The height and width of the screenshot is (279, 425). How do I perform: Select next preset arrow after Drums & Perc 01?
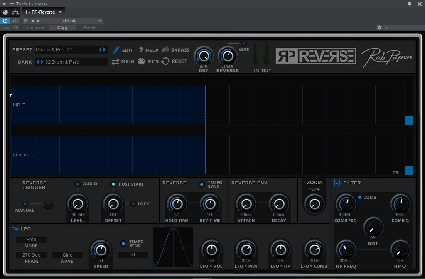[105, 50]
